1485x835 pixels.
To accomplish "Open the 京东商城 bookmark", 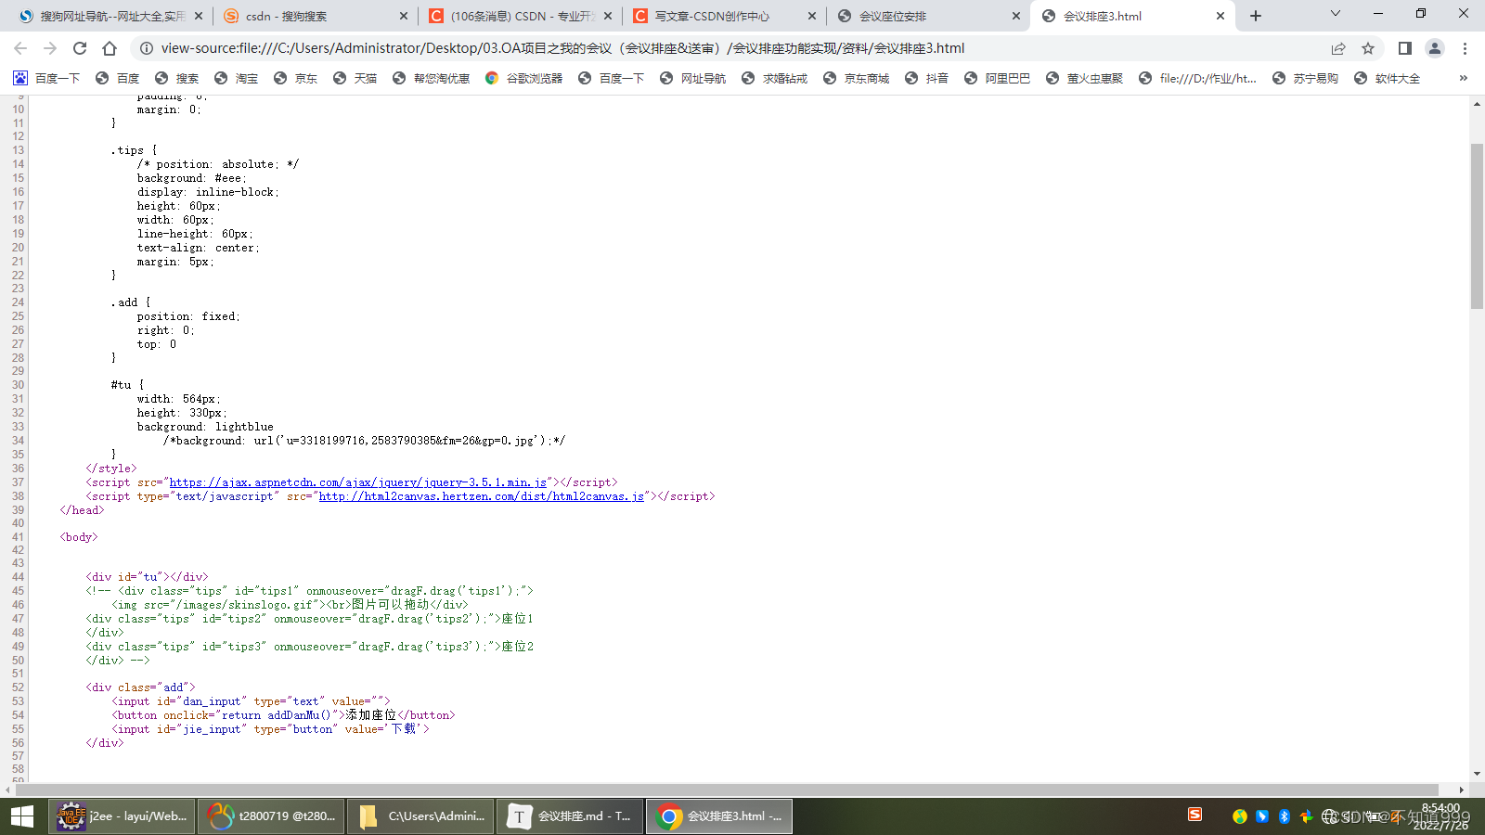I will (x=856, y=78).
